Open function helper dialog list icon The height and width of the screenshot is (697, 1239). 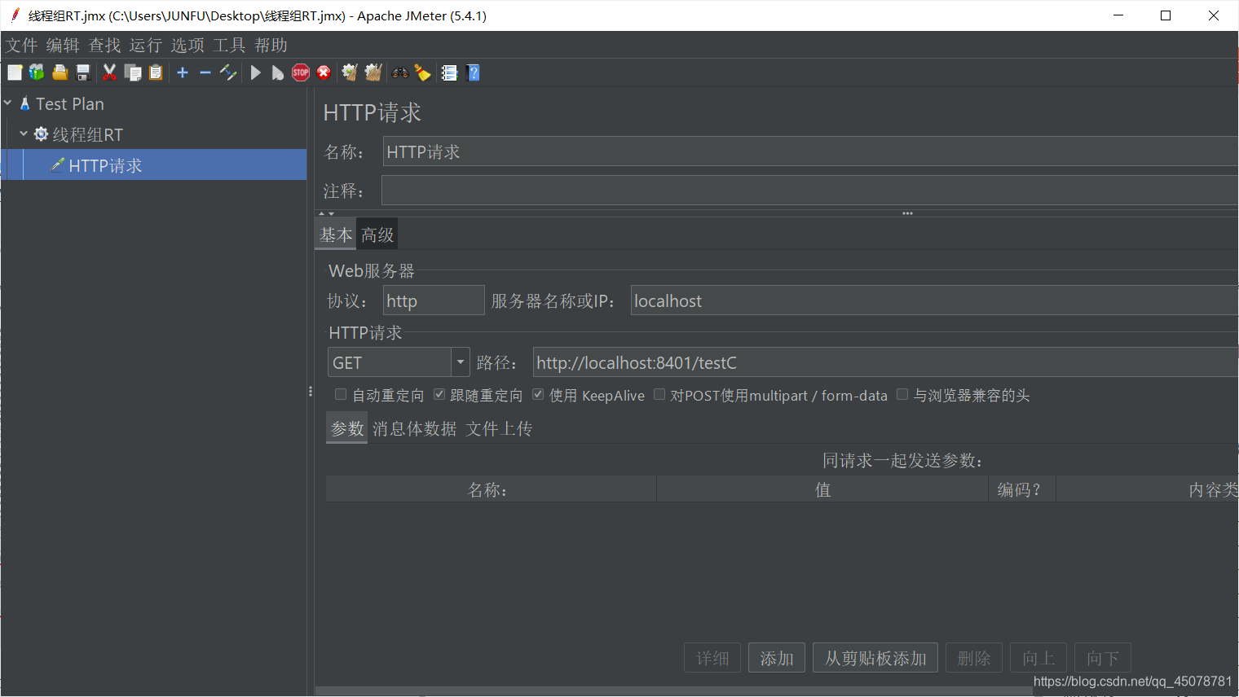[x=449, y=72]
